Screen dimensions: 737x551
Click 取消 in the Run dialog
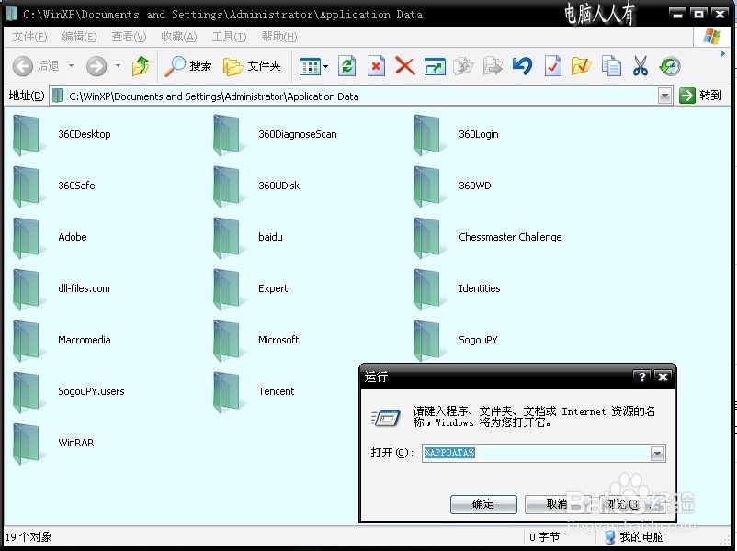tap(558, 504)
